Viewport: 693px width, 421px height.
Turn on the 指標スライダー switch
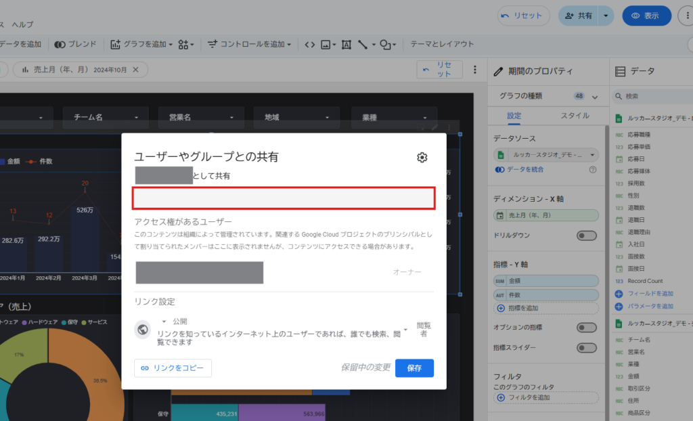coord(586,348)
